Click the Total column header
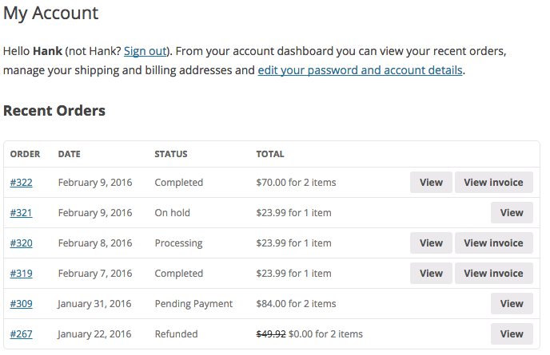This screenshot has height=355, width=550. pyautogui.click(x=270, y=154)
